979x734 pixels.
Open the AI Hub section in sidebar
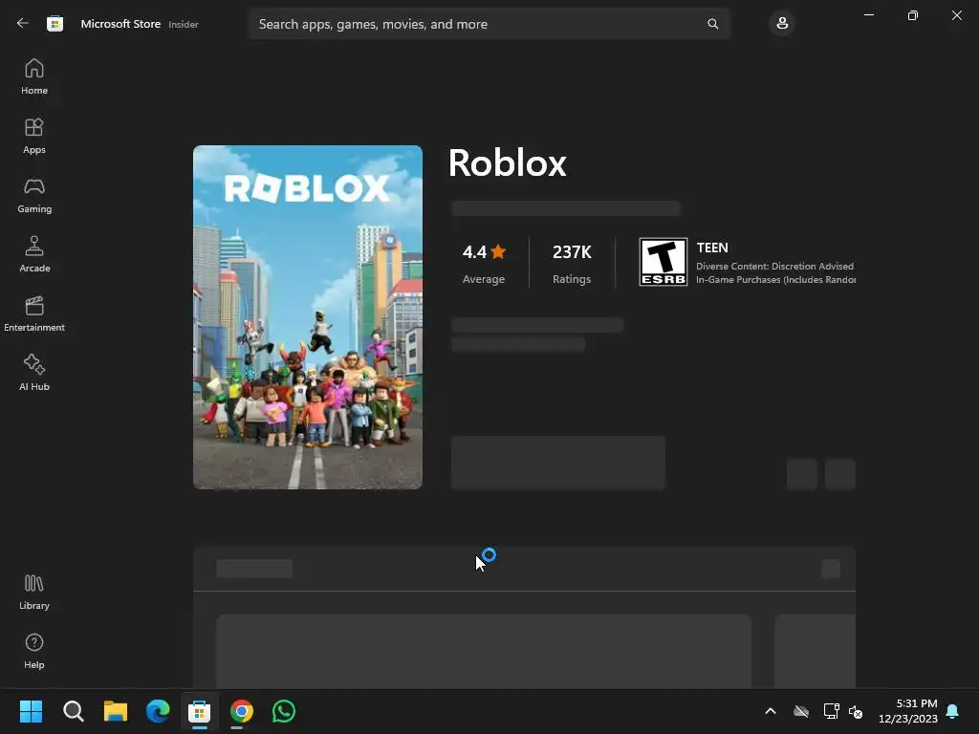pyautogui.click(x=34, y=374)
